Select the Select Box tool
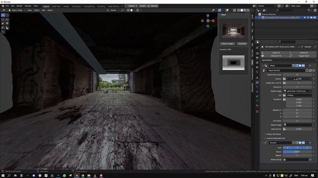The image size is (318, 178). 3,15
